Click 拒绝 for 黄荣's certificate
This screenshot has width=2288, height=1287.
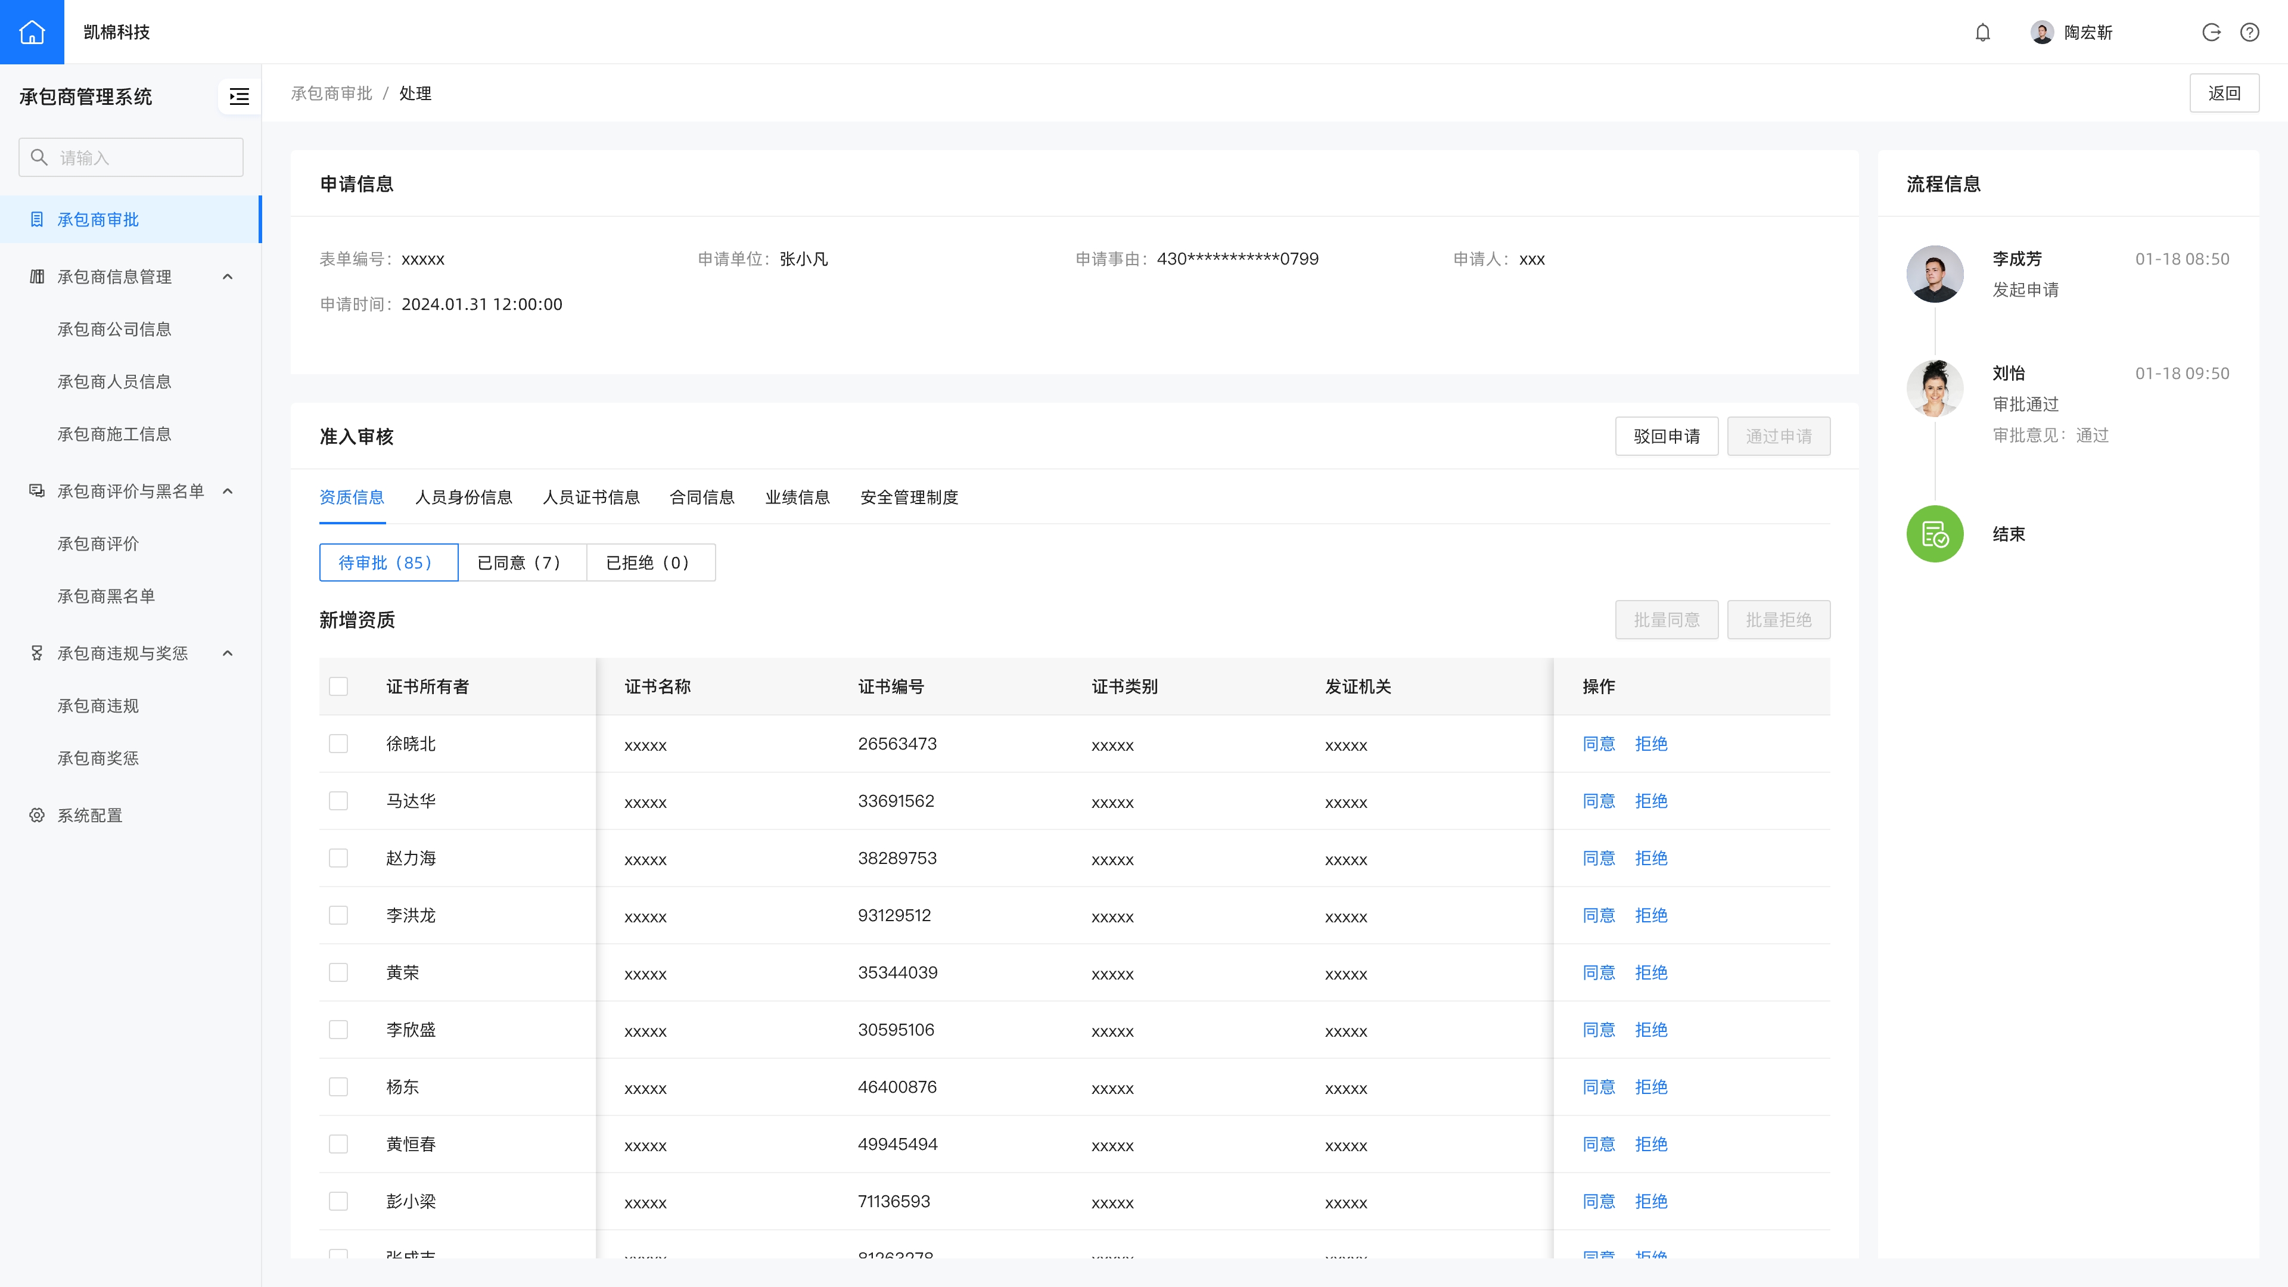coord(1651,972)
